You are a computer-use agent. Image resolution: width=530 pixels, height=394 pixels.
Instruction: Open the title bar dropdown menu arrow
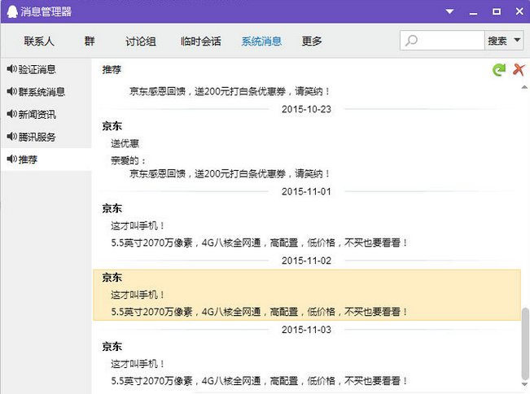click(x=449, y=12)
